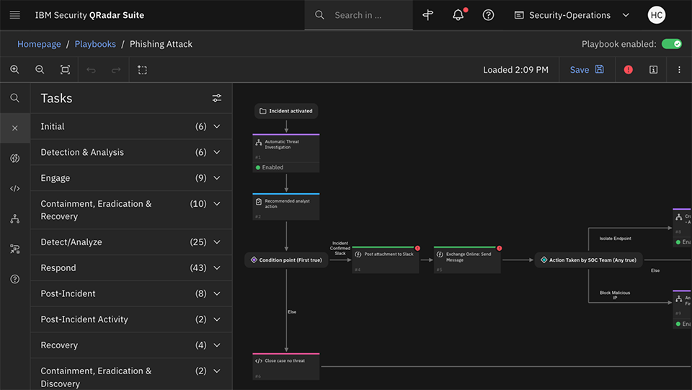
Task: Fit playbook to screen
Action: [65, 70]
